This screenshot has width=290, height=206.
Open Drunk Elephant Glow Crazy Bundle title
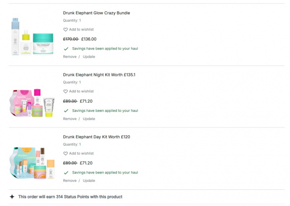96,13
